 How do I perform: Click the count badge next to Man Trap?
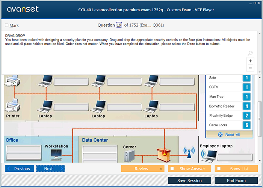(246, 97)
